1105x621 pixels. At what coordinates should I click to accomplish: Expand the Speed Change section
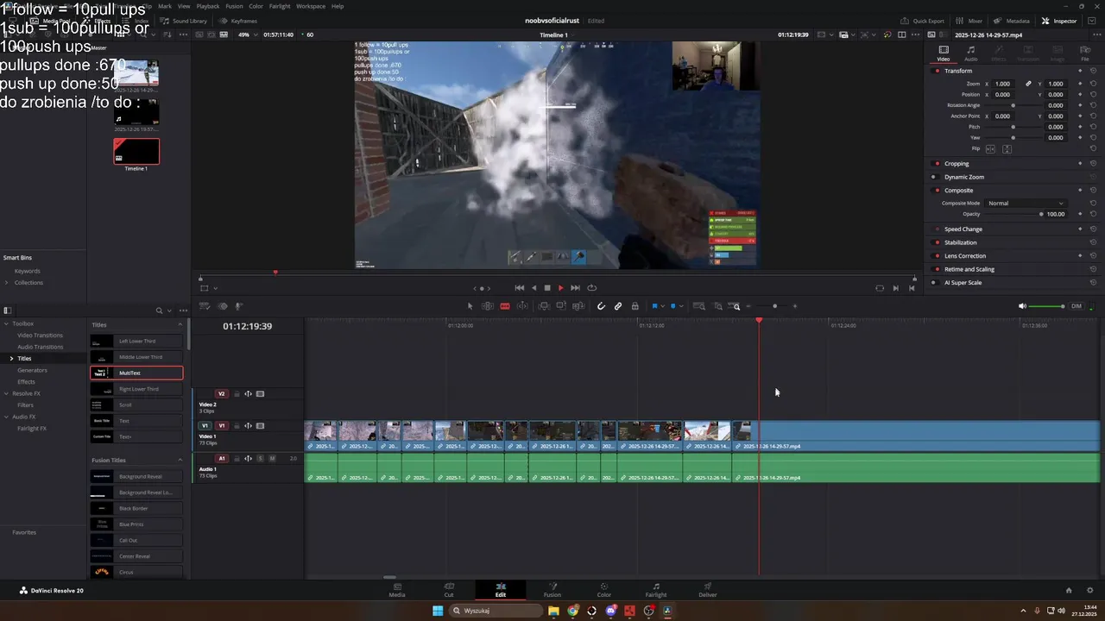(963, 229)
